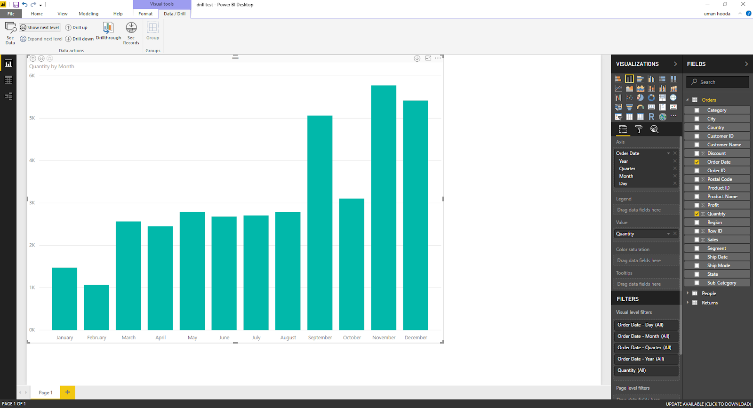Remove Year from the date hierarchy
This screenshot has width=753, height=408.
tap(675, 161)
